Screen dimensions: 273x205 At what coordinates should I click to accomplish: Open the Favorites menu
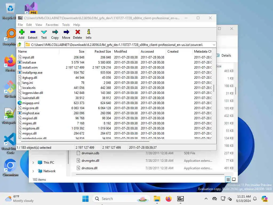52,25
